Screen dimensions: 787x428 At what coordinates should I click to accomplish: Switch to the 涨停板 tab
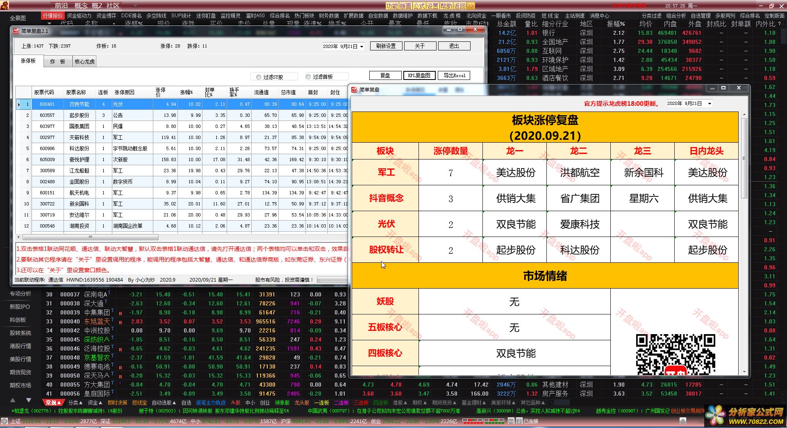click(x=28, y=61)
